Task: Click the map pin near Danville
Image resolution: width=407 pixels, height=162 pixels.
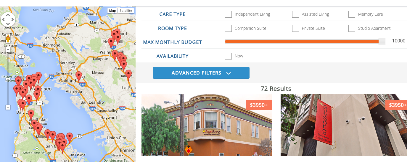Action: (128, 74)
